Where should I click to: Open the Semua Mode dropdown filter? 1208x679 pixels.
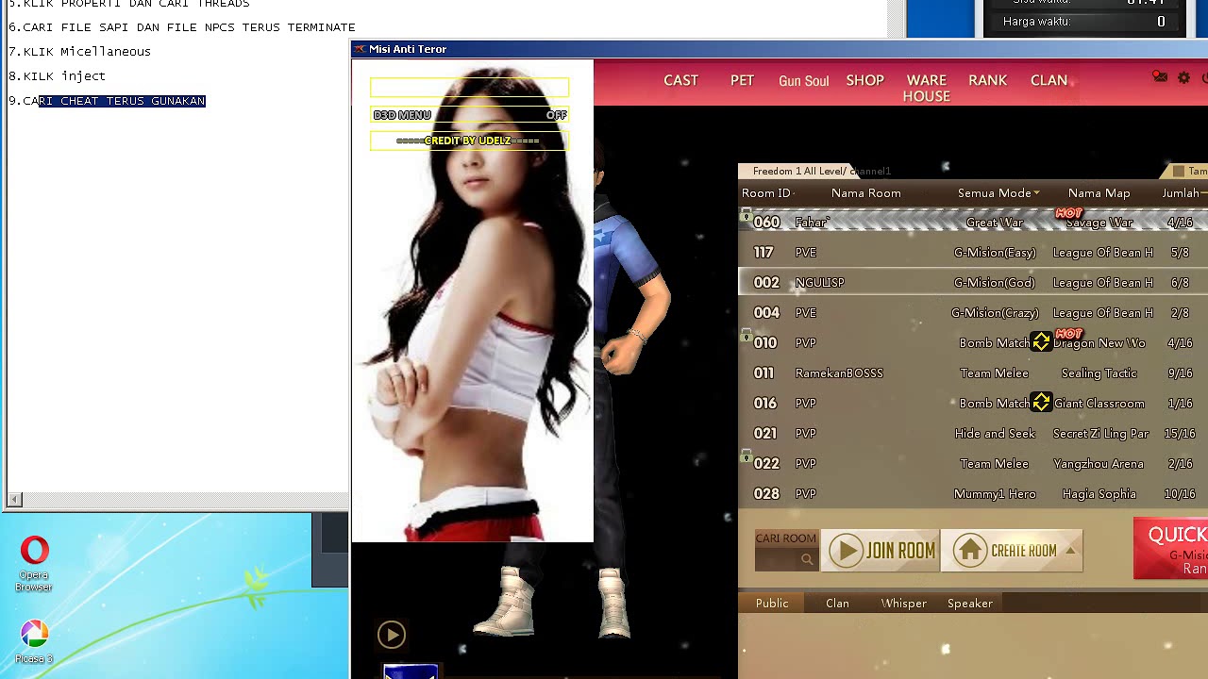[x=998, y=193]
